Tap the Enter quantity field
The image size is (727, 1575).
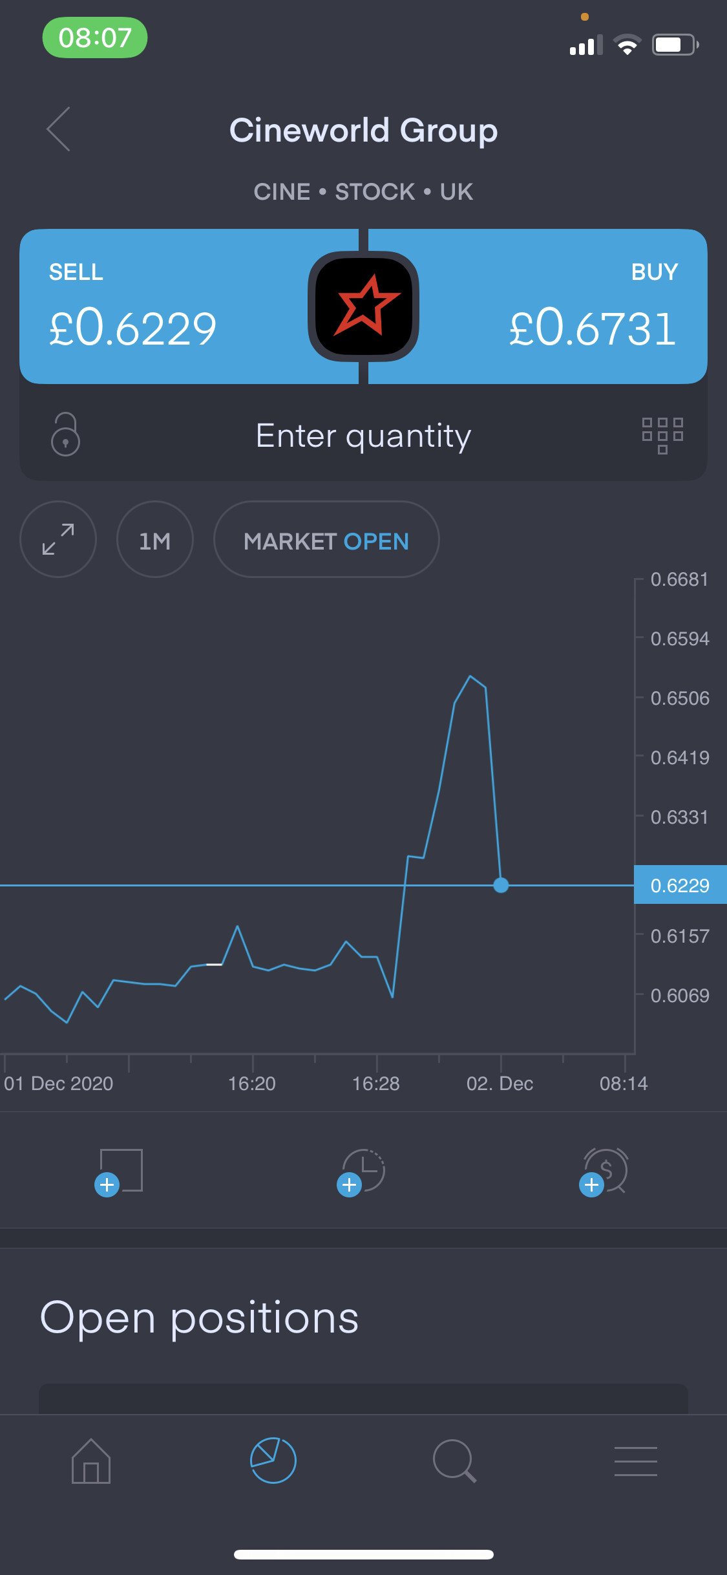coord(363,436)
